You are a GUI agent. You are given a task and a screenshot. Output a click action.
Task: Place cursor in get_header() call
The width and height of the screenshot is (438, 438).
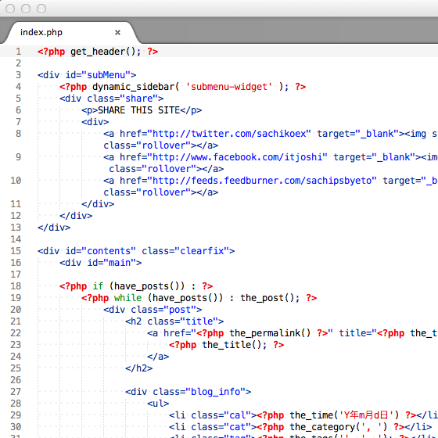click(102, 52)
